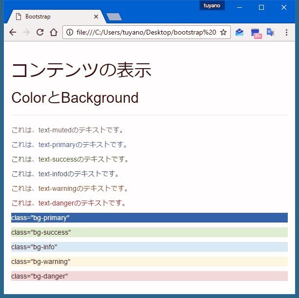Image resolution: width=299 pixels, height=298 pixels.
Task: Go to the Home page icon
Action: tap(54, 33)
